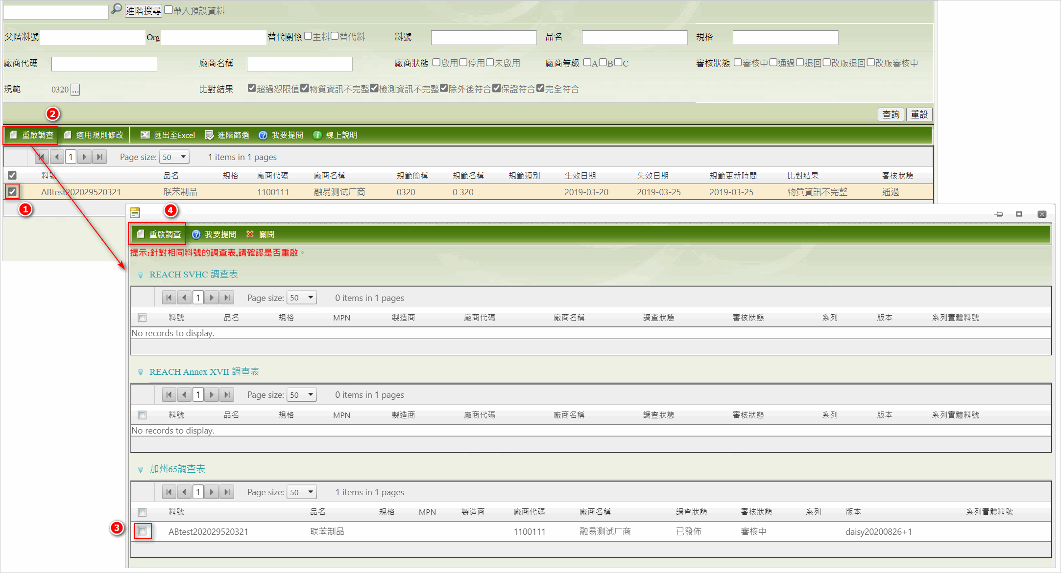Go to next page in main grid
This screenshot has width=1061, height=573.
coord(85,157)
